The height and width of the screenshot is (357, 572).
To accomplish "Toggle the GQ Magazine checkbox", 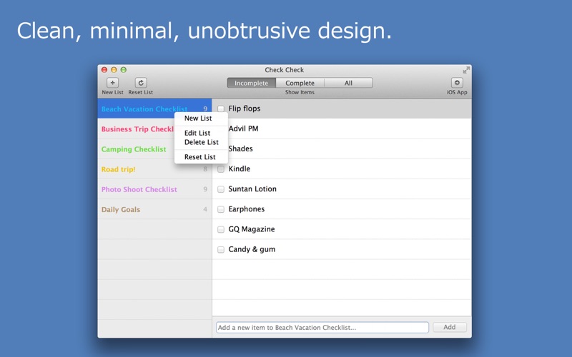I will tap(221, 229).
